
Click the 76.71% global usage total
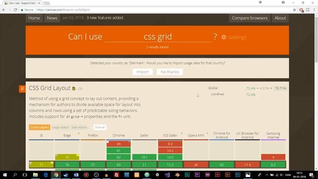[280, 89]
